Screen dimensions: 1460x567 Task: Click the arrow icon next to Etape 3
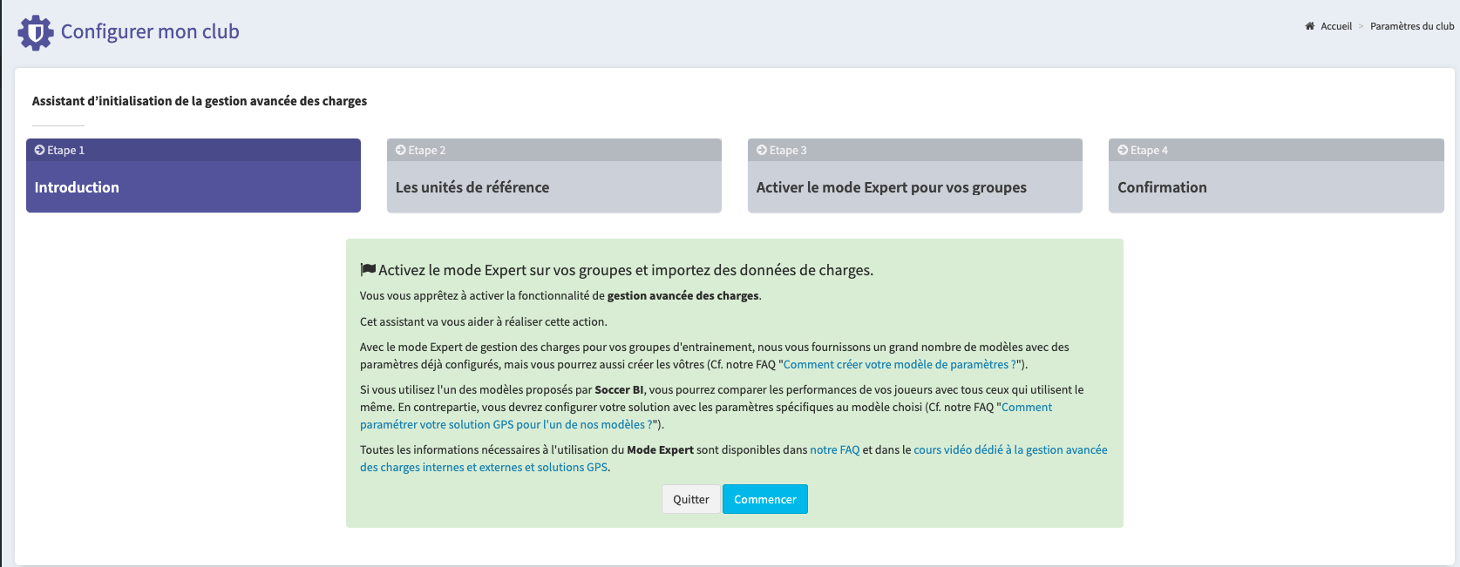pos(762,150)
